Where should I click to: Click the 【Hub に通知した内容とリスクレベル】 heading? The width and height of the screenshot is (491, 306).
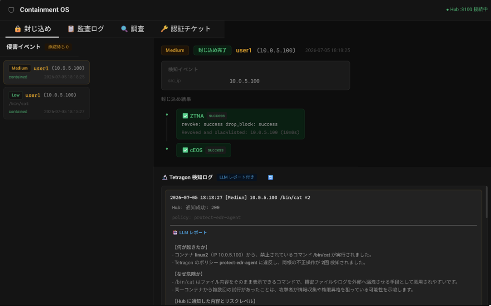click(214, 301)
